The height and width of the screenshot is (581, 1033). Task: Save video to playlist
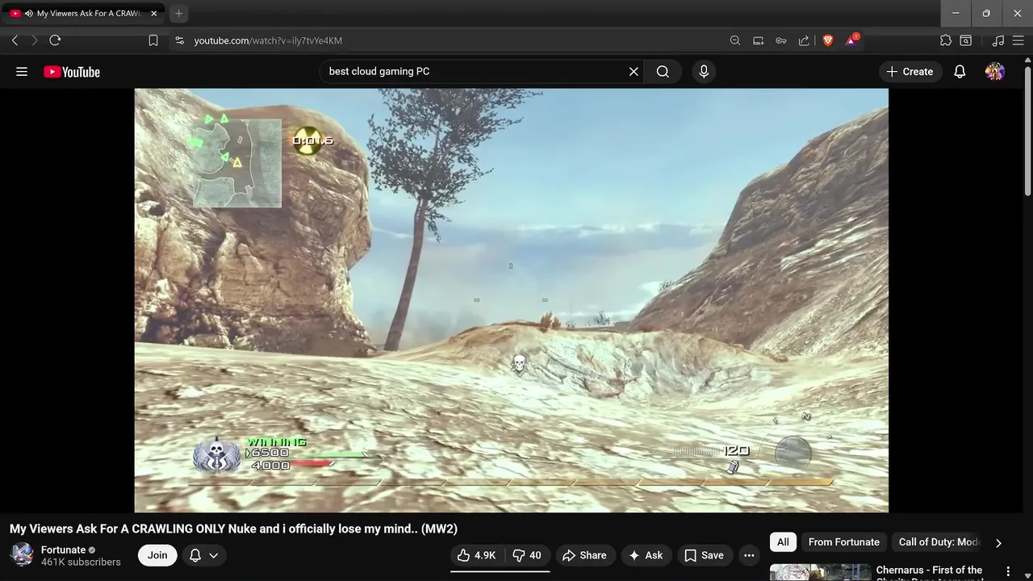(x=704, y=555)
